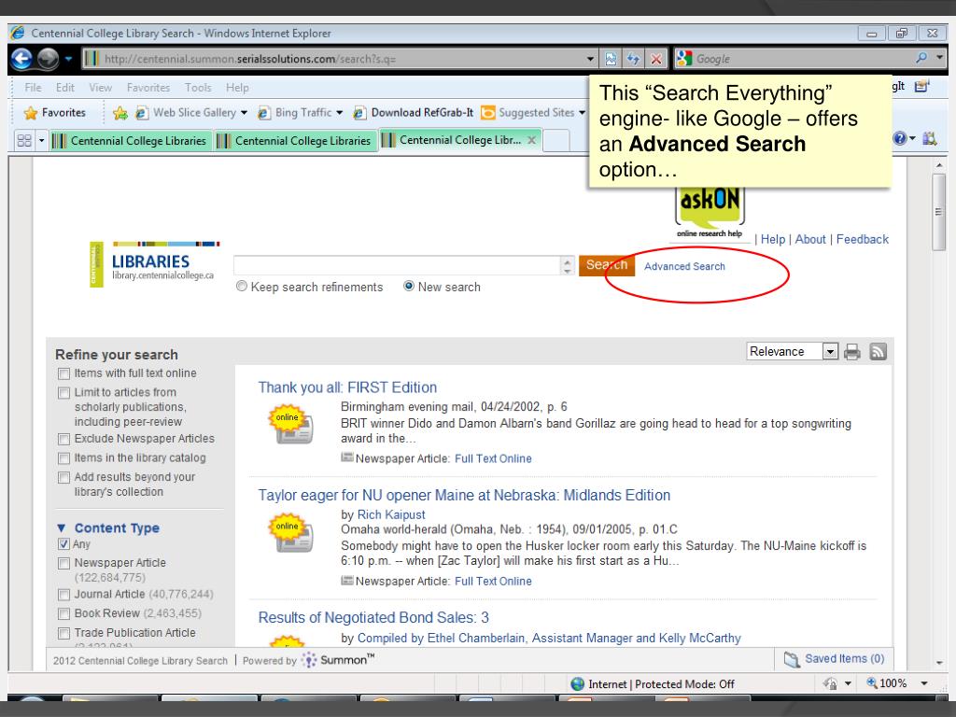This screenshot has width=956, height=717.
Task: Click author link Rich Kaipust
Action: pyautogui.click(x=391, y=514)
